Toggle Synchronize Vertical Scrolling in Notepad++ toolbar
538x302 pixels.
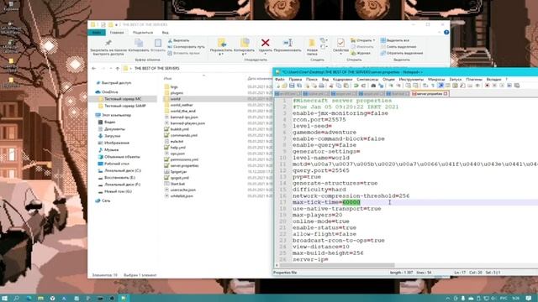click(408, 86)
